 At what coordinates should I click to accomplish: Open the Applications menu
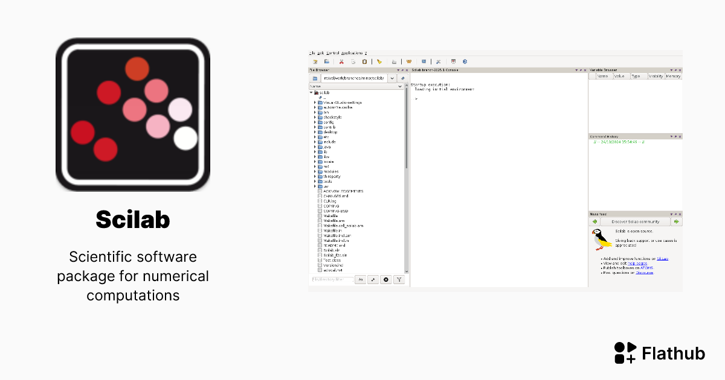(x=352, y=53)
